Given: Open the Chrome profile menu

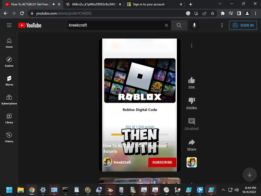Looking at the screenshot, I should click(247, 13).
